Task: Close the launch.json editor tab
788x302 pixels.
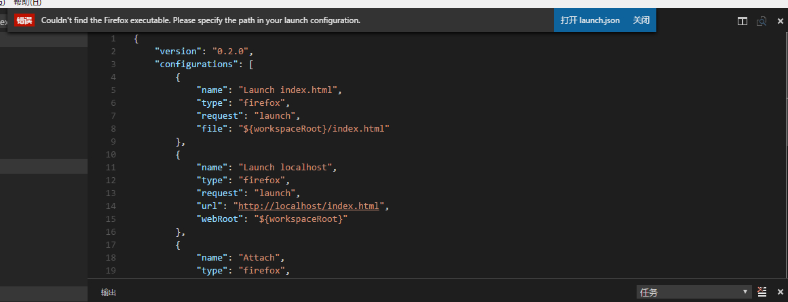Action: click(780, 21)
